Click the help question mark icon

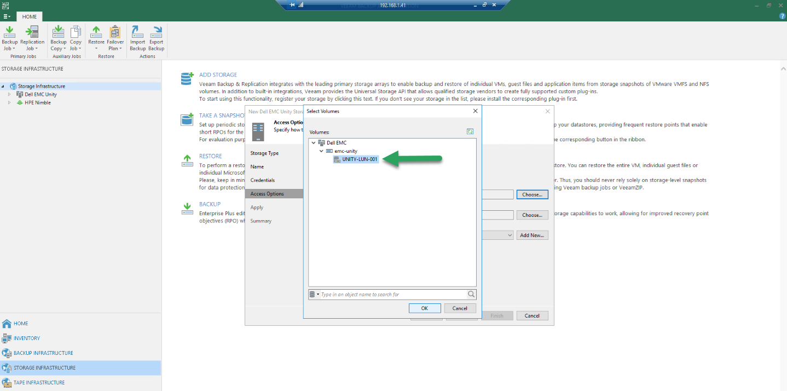pyautogui.click(x=782, y=16)
